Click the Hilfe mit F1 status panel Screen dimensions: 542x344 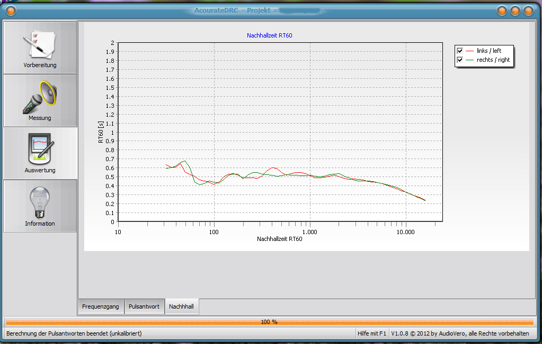tap(371, 333)
